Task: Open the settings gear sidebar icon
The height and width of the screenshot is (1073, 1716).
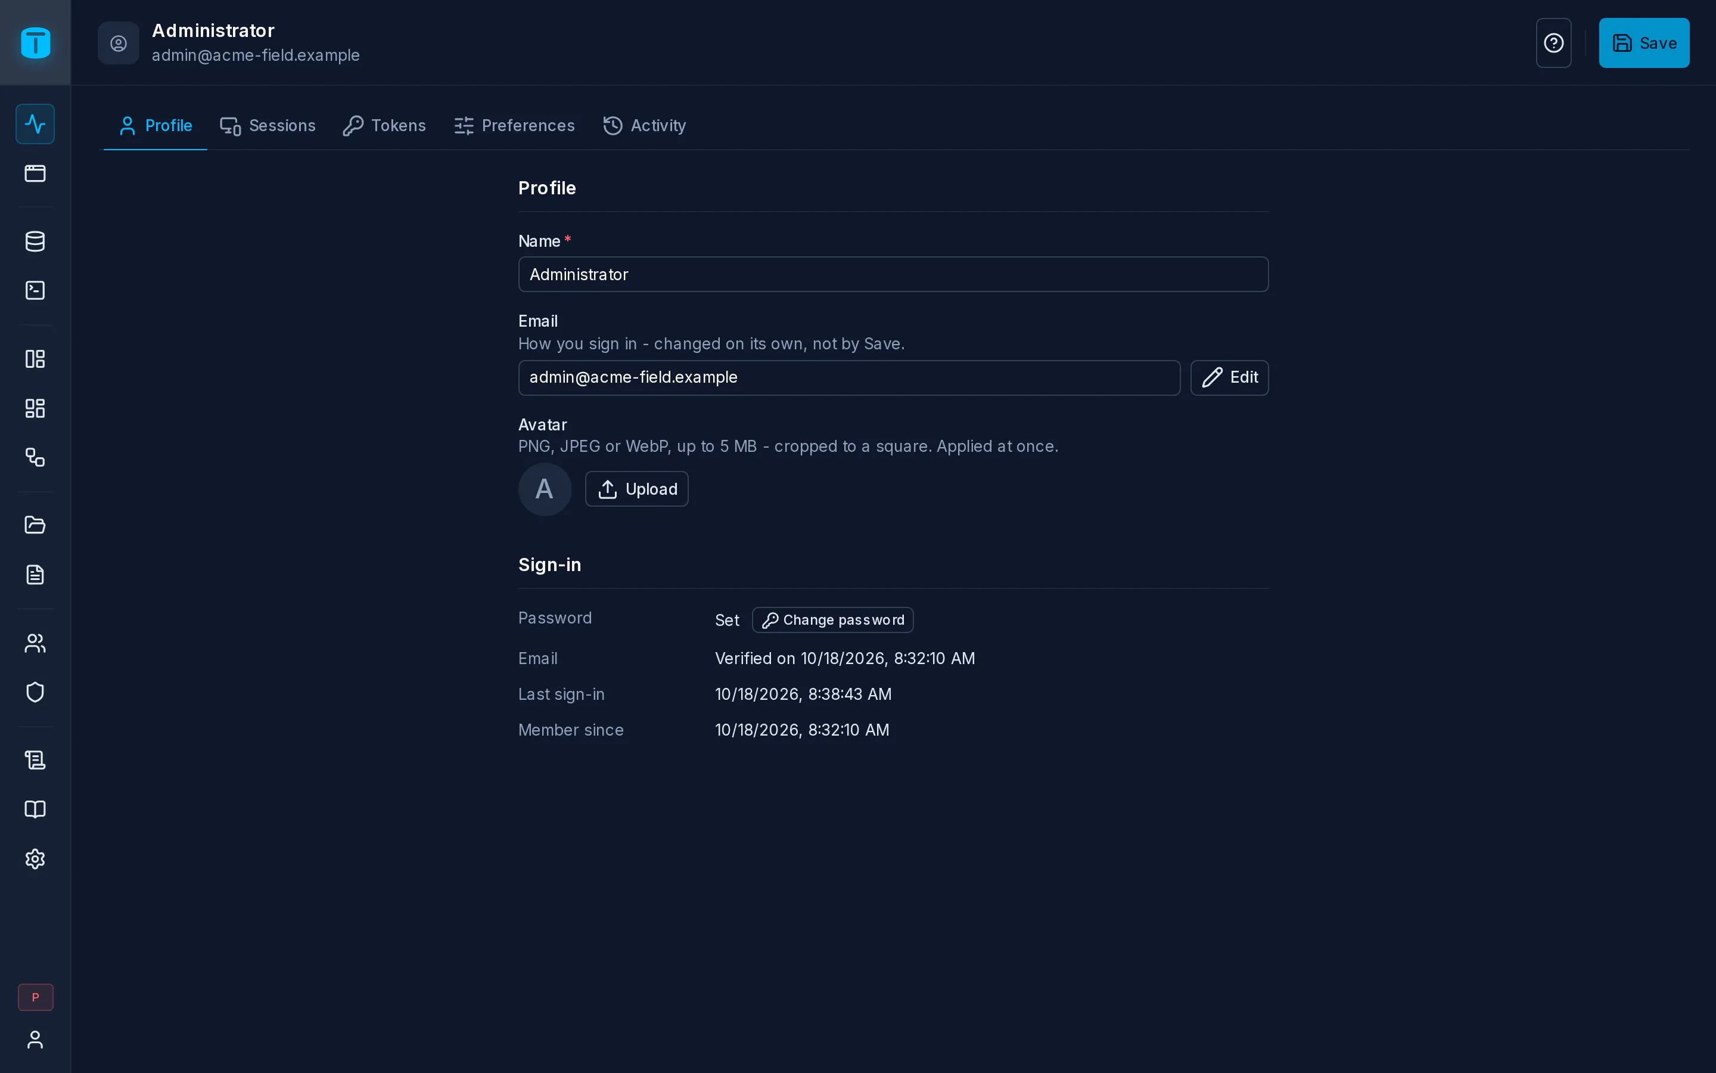Action: 36,858
